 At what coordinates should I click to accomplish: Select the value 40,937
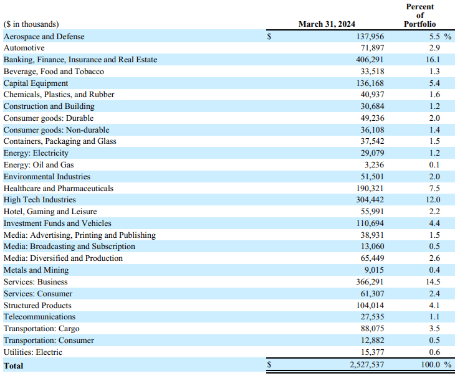pyautogui.click(x=372, y=95)
